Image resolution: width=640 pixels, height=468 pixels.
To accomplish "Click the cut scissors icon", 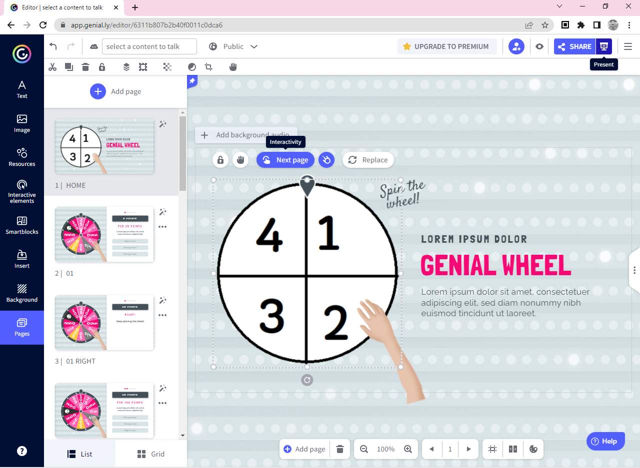I will [x=52, y=67].
